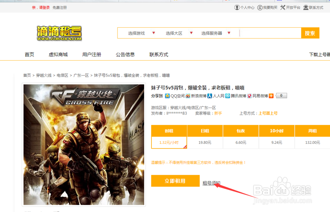
Task: Choose the 19.80元 daily price option
Action: 205,142
